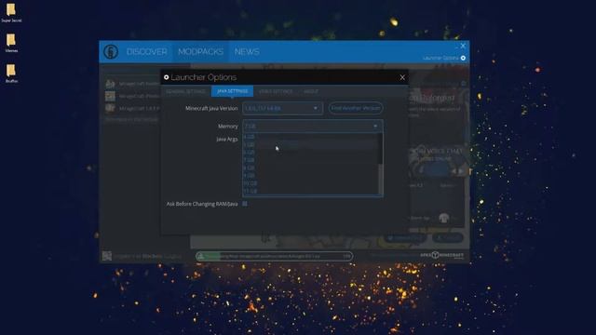Viewport: 596px width, 335px height.
Task: Switch to the Video Settings tab
Action: 276,91
